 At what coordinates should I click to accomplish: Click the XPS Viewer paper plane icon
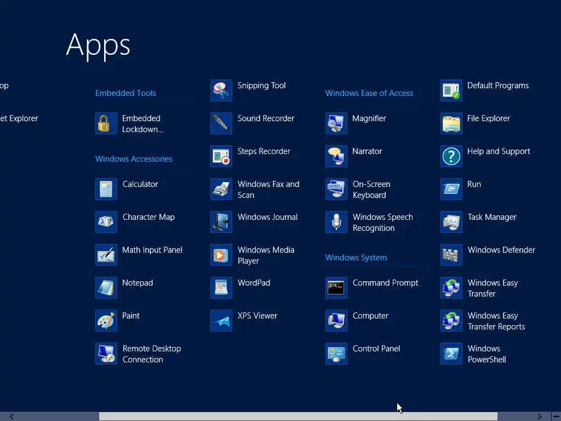point(221,321)
